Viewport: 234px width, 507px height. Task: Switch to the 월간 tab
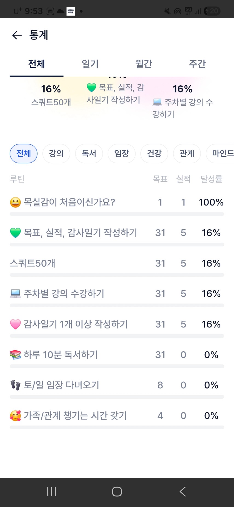[144, 64]
